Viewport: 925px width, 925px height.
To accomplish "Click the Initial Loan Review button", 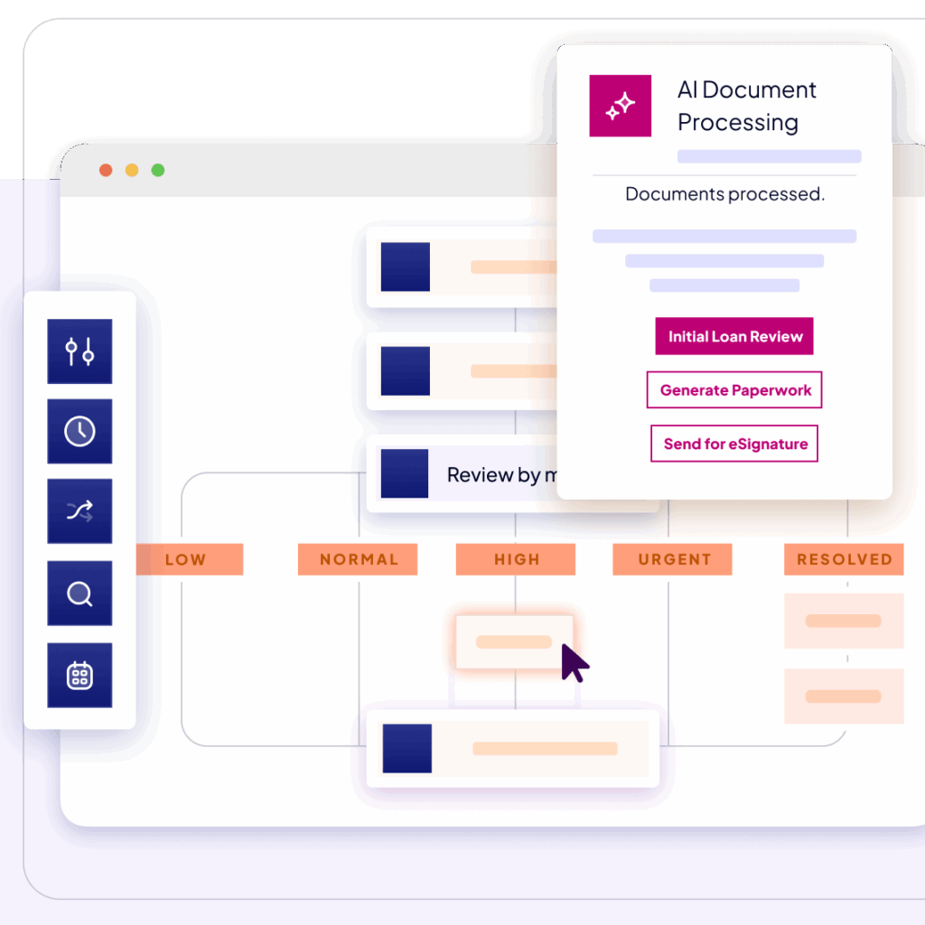I will point(733,336).
